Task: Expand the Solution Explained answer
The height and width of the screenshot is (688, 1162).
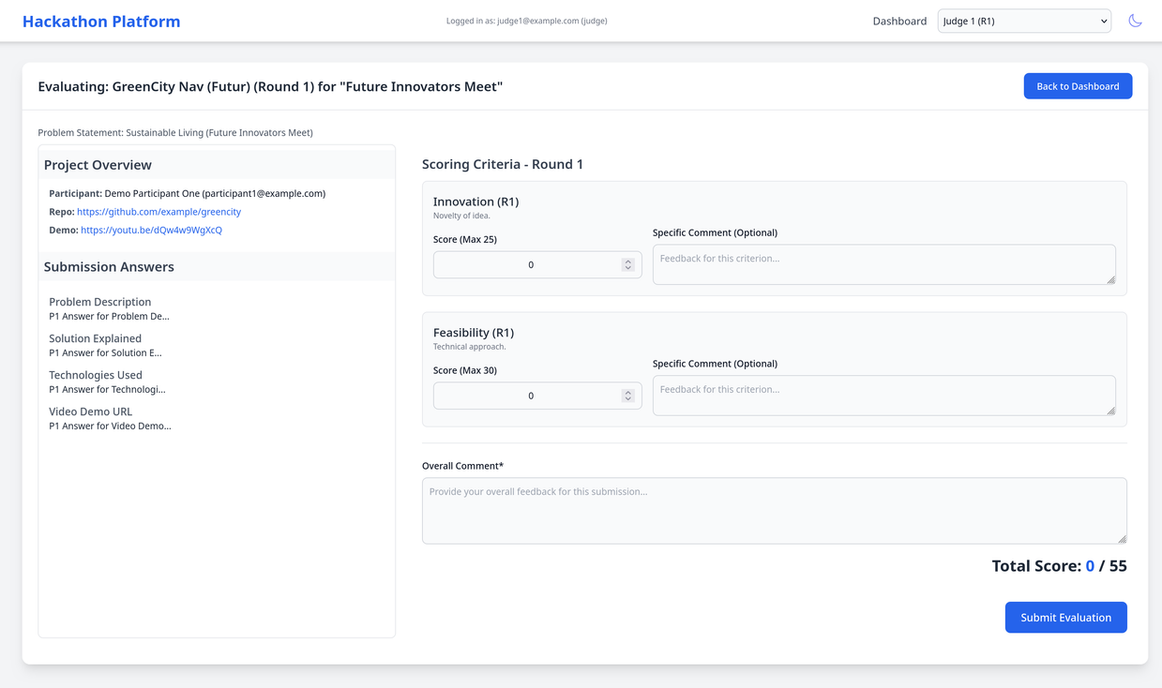Action: (x=96, y=338)
